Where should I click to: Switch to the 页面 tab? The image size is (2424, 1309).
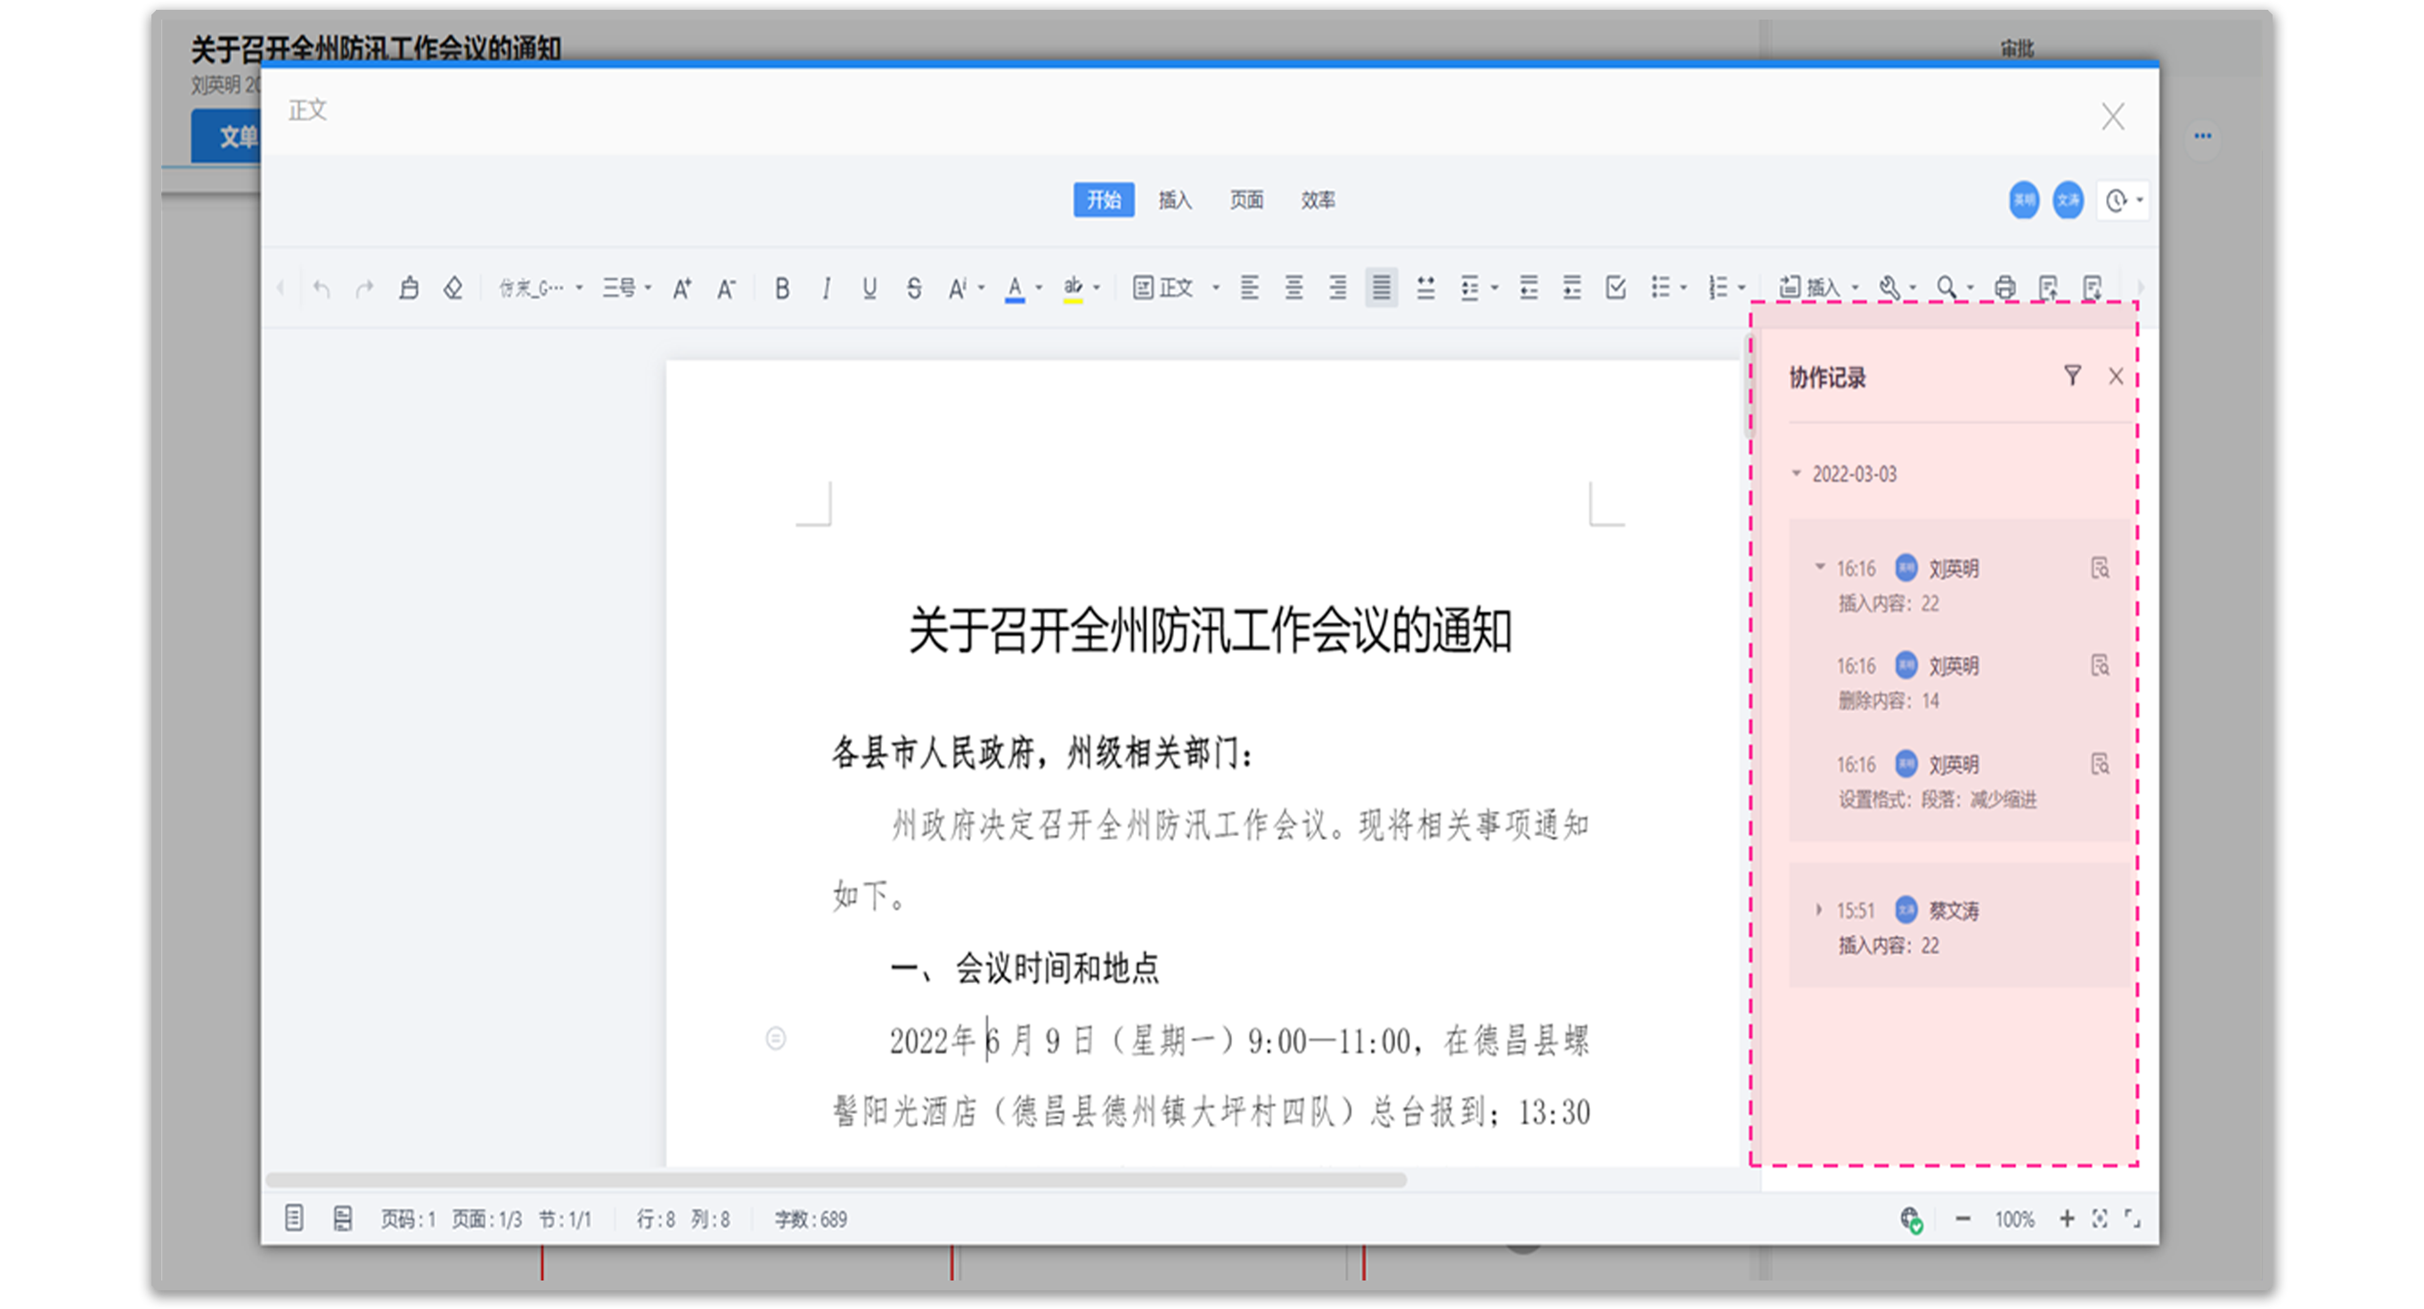point(1246,199)
